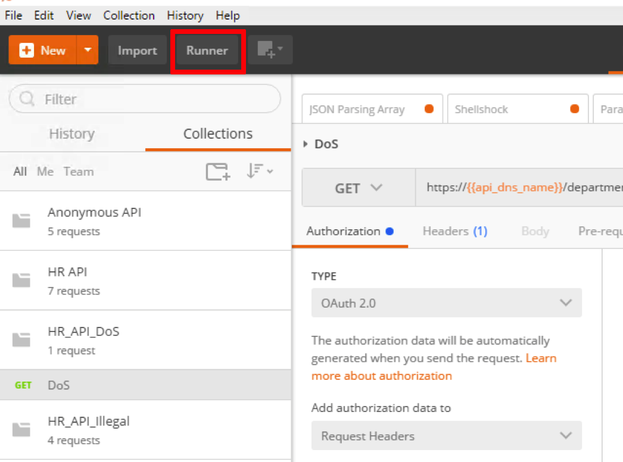Follow Learn more about authorization link

coord(434,367)
